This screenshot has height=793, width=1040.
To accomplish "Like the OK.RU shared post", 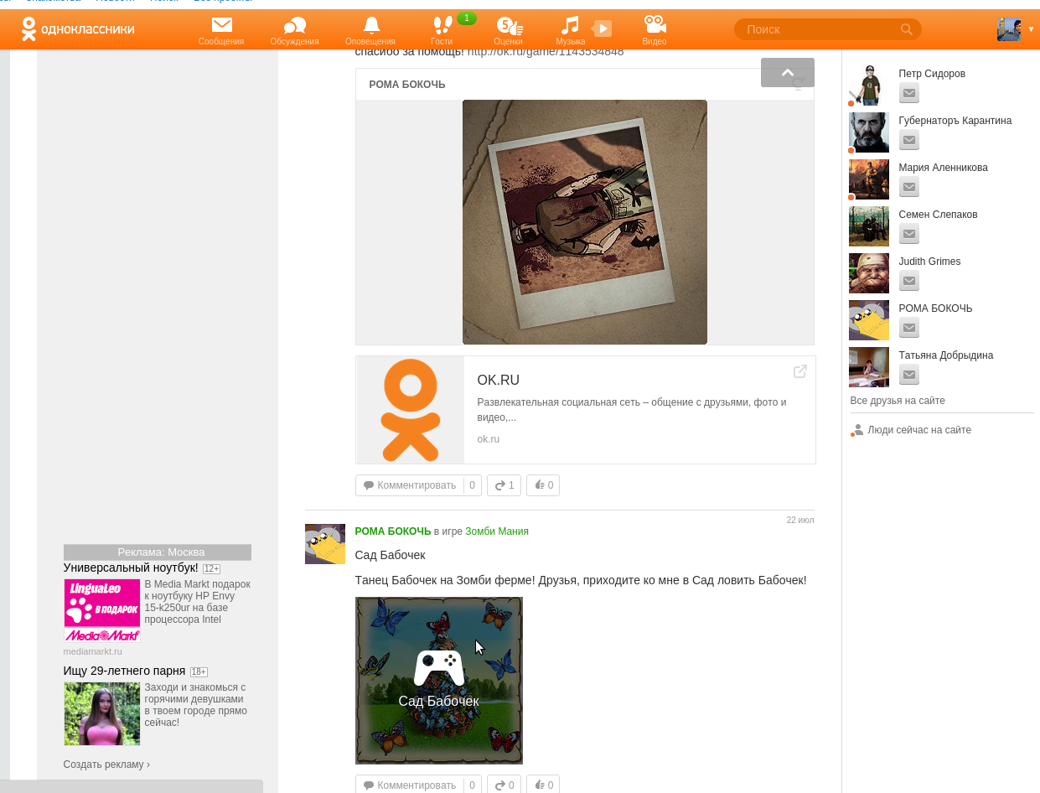I will 543,485.
